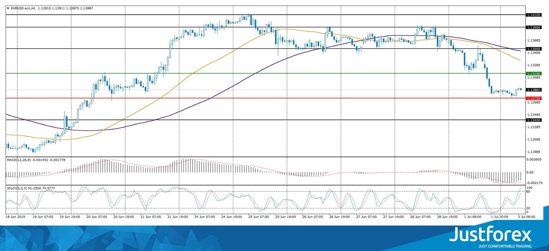Image resolution: width=549 pixels, height=251 pixels.
Task: Select the 24 Jun 07:00 time label
Action: pos(204,217)
